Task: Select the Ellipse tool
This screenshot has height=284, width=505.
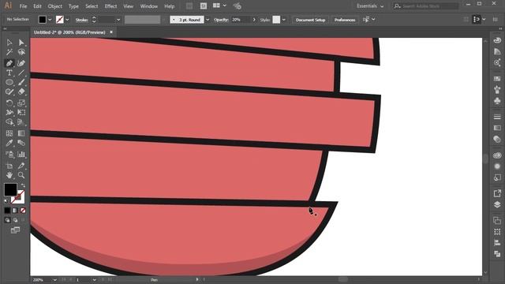Action: 9,82
